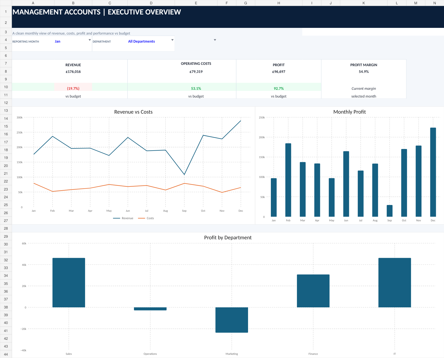Click the 'Monthly Profit' chart title
The width and height of the screenshot is (444, 358).
350,112
